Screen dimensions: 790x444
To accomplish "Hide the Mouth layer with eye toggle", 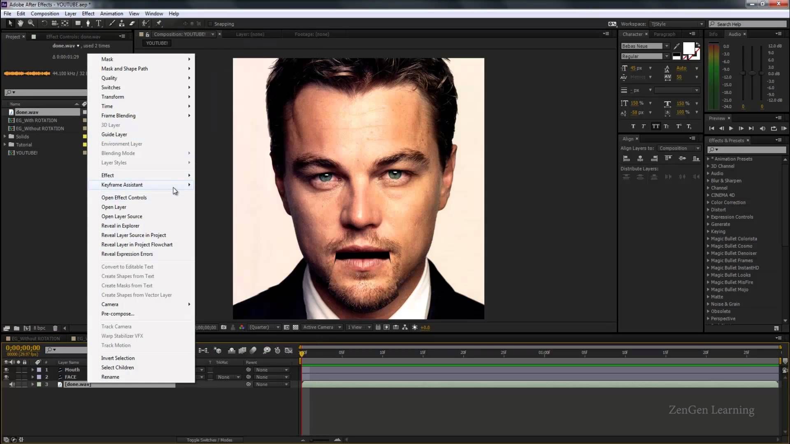I will click(6, 370).
